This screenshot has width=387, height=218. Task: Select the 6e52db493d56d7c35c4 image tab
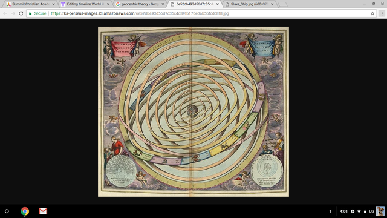(195, 4)
